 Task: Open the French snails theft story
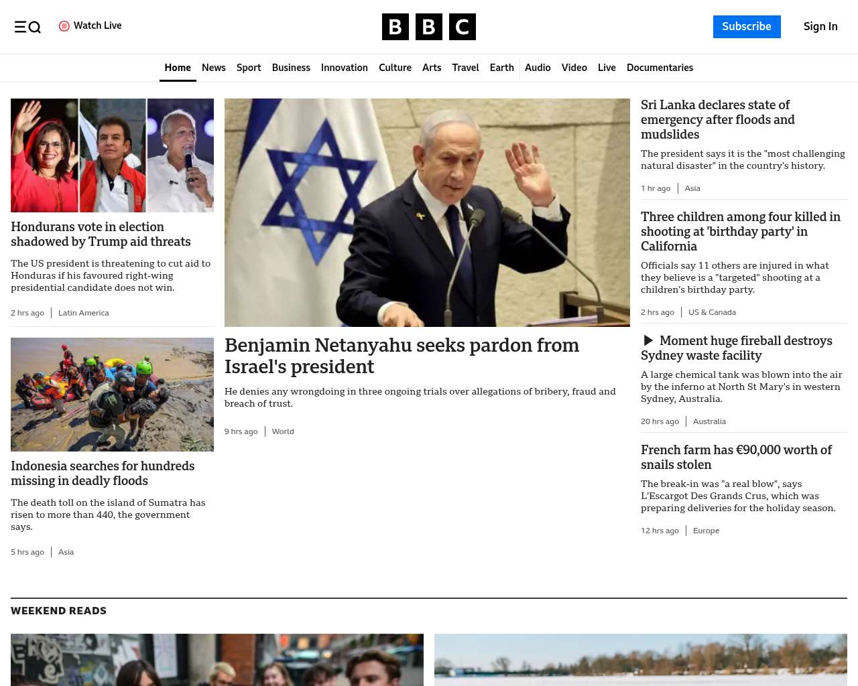coord(736,457)
